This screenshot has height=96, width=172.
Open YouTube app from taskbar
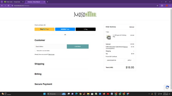[x=108, y=94]
